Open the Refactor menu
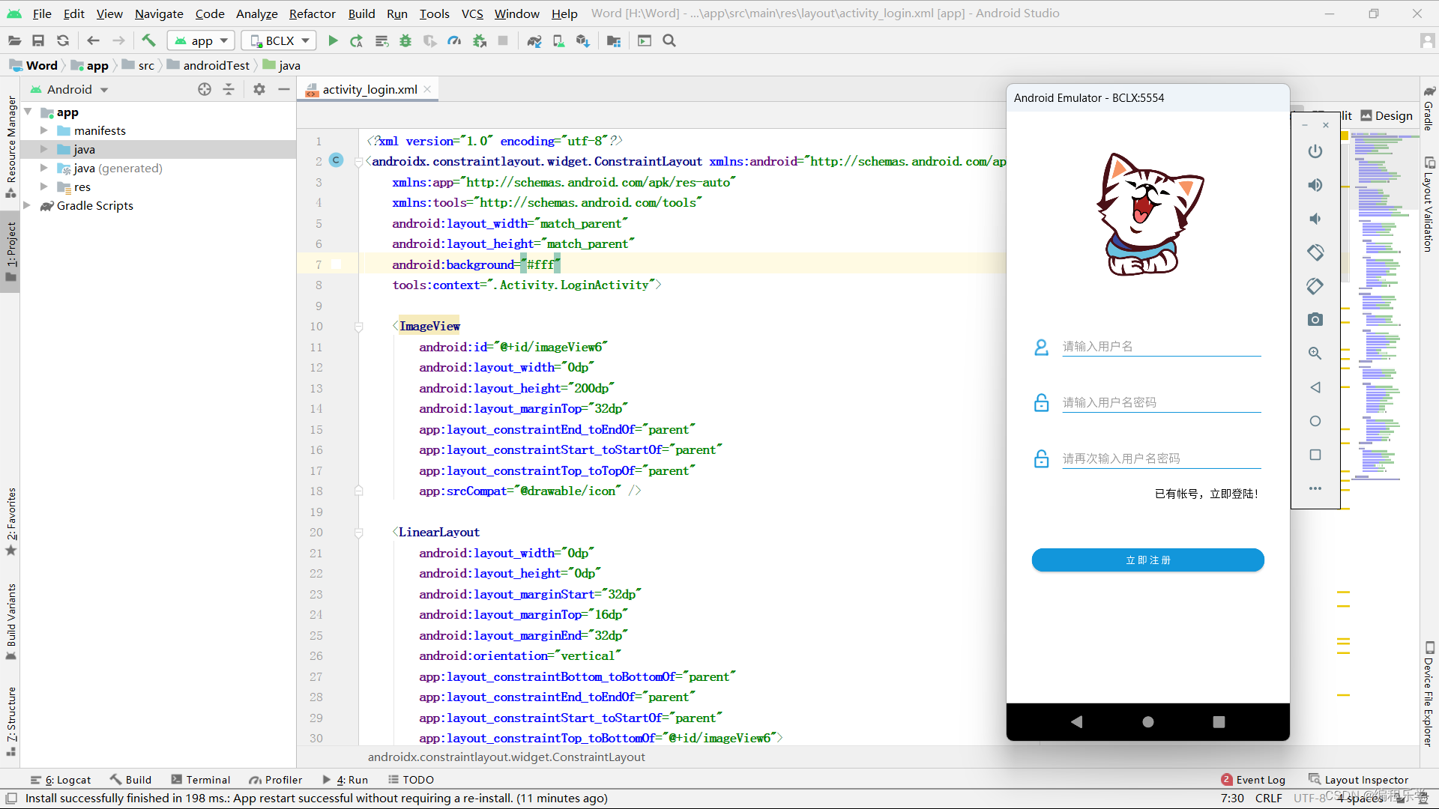 tap(312, 13)
